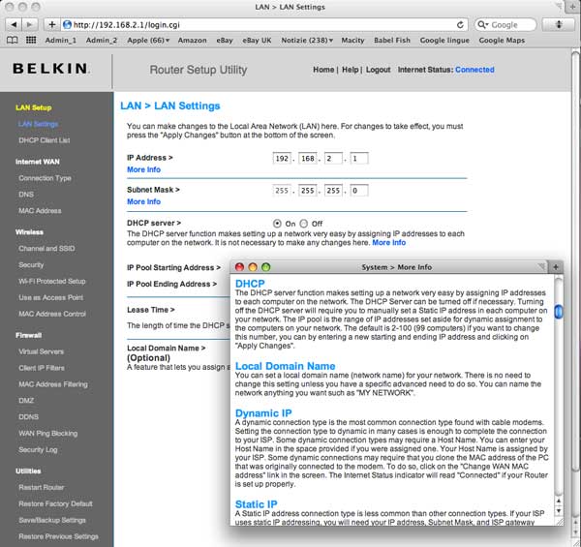This screenshot has width=581, height=547.
Task: Open Channel and SSID settings
Action: [46, 249]
